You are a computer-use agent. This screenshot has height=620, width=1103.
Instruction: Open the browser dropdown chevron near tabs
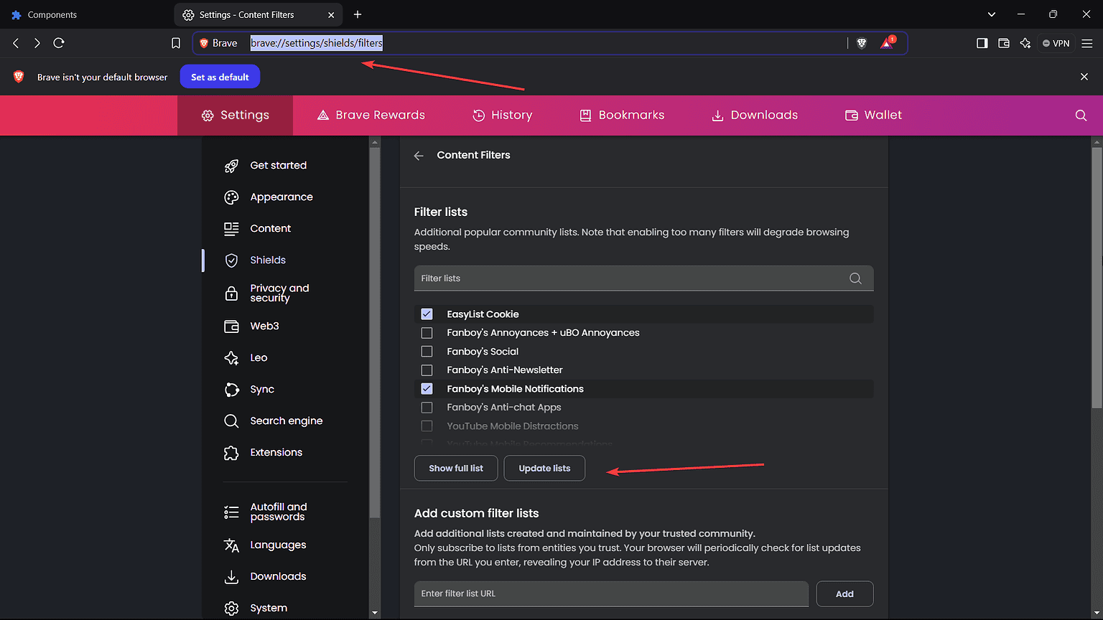coord(991,14)
